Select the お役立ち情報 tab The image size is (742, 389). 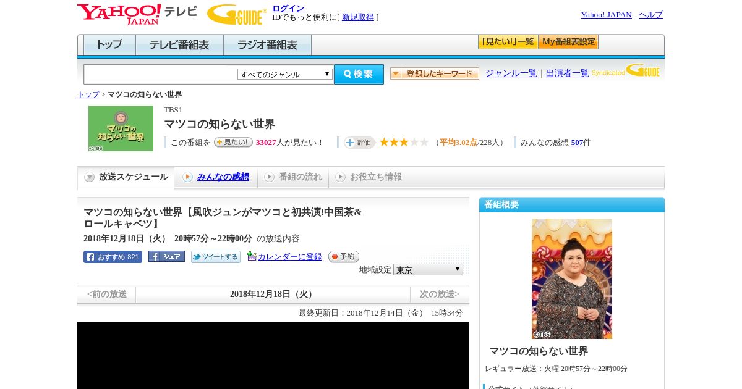pyautogui.click(x=369, y=177)
